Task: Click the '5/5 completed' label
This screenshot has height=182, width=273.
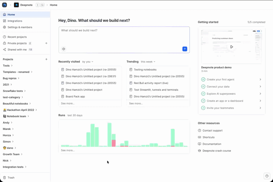Action: pyautogui.click(x=256, y=22)
